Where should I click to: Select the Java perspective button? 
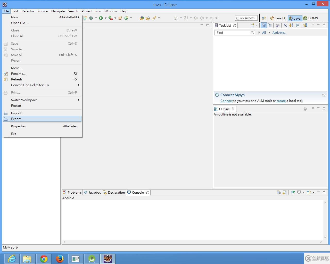(295, 18)
